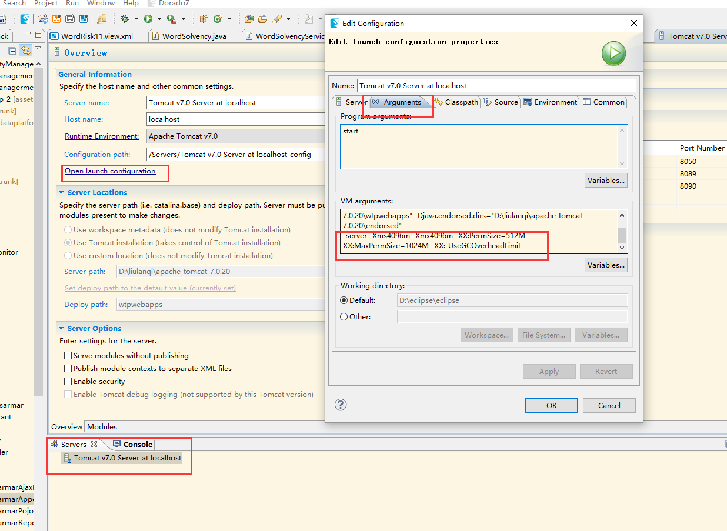Click the Open Type icon in toolbar
This screenshot has height=531, width=727.
249,19
